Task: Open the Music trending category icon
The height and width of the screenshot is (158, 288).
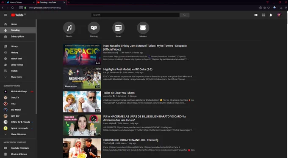Action: 69,28
